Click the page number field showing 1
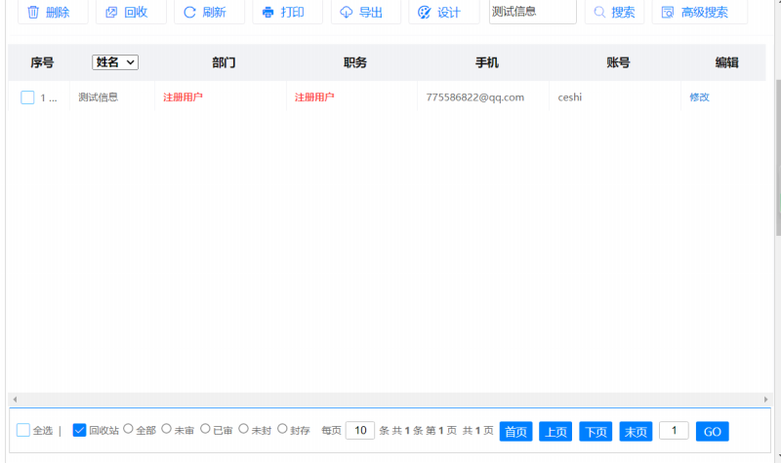The width and height of the screenshot is (781, 463). pyautogui.click(x=674, y=430)
